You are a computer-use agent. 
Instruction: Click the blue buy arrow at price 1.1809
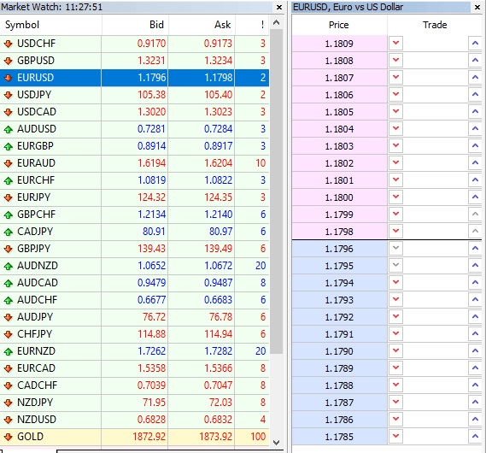[x=475, y=43]
